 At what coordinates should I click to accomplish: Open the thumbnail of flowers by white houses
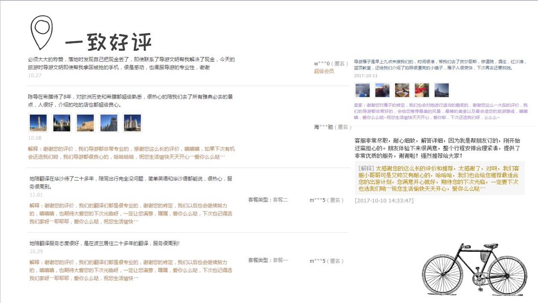click(382, 90)
